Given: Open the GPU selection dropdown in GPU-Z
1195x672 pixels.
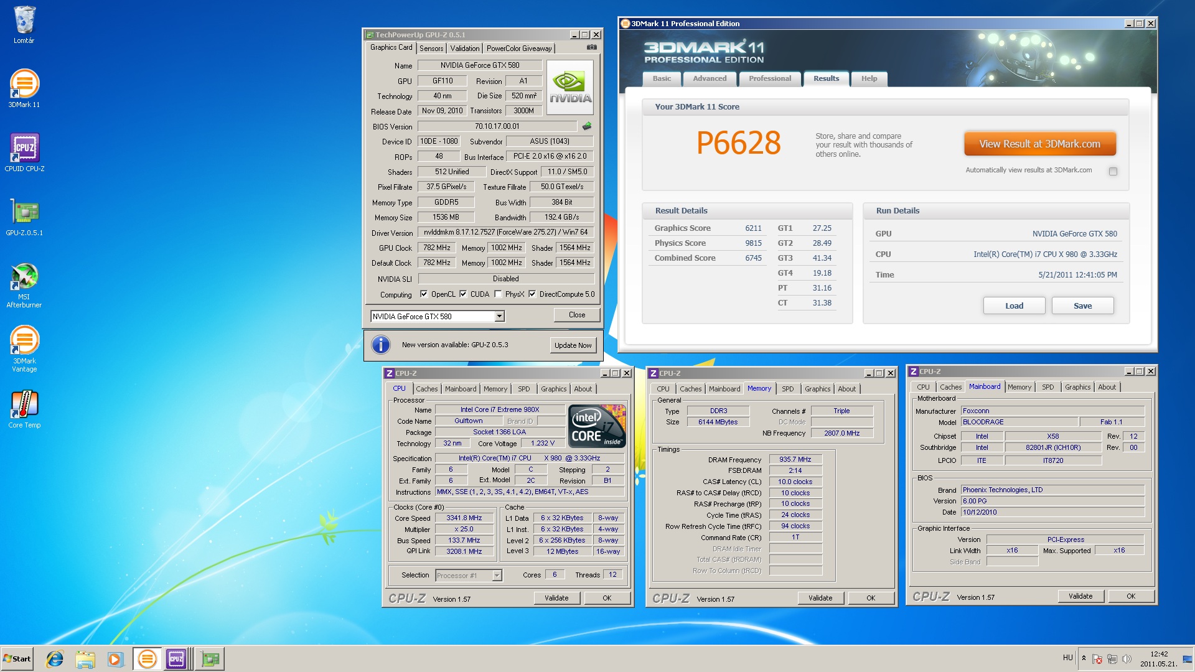Looking at the screenshot, I should point(499,317).
